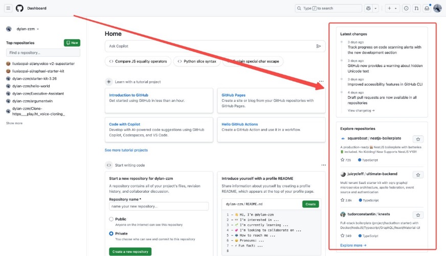This screenshot has height=256, width=446.
Task: Select the Public repository radio option
Action: (111, 219)
